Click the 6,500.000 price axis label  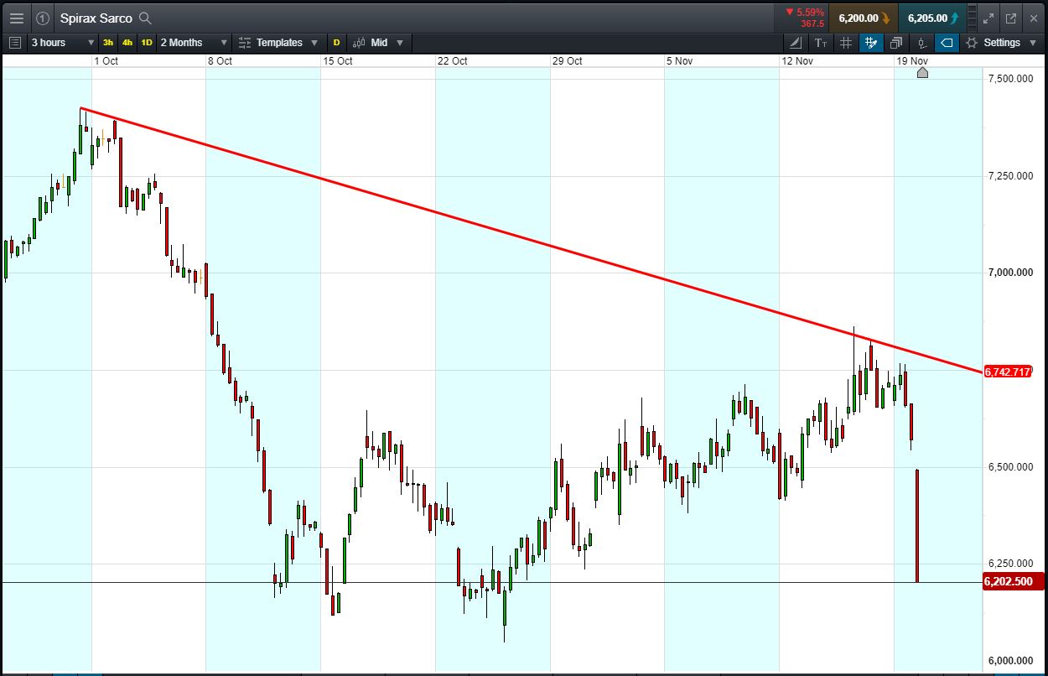click(1010, 467)
